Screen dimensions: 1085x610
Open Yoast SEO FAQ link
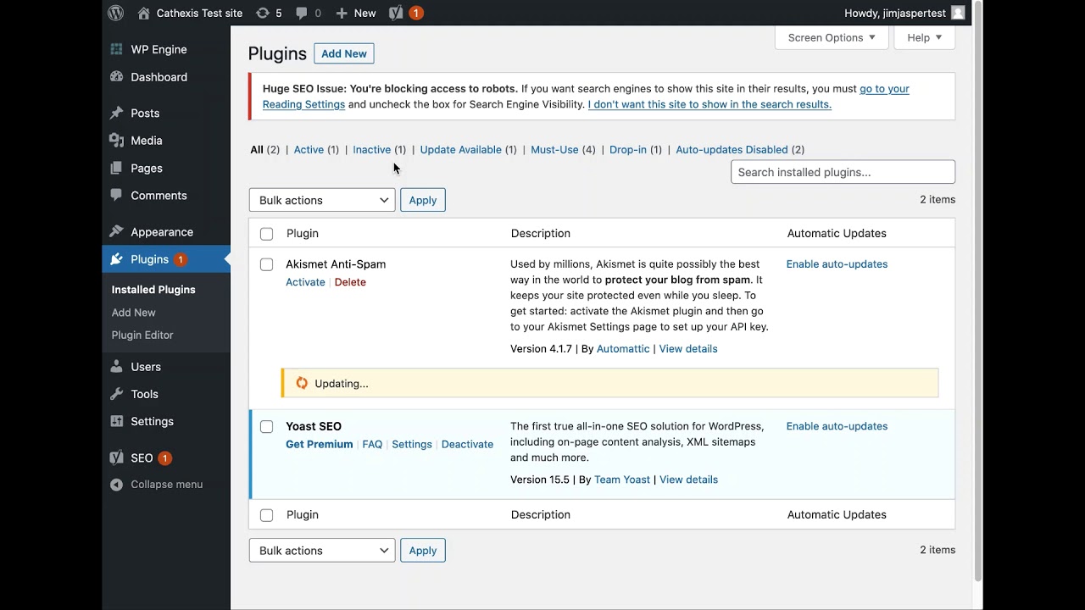tap(372, 444)
